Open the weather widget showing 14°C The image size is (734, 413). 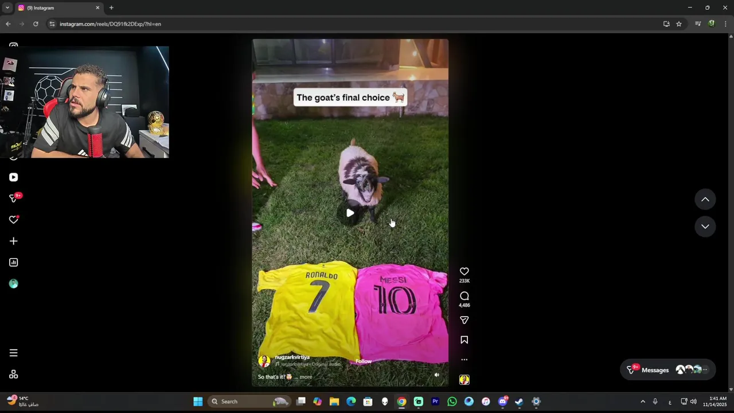(x=23, y=401)
